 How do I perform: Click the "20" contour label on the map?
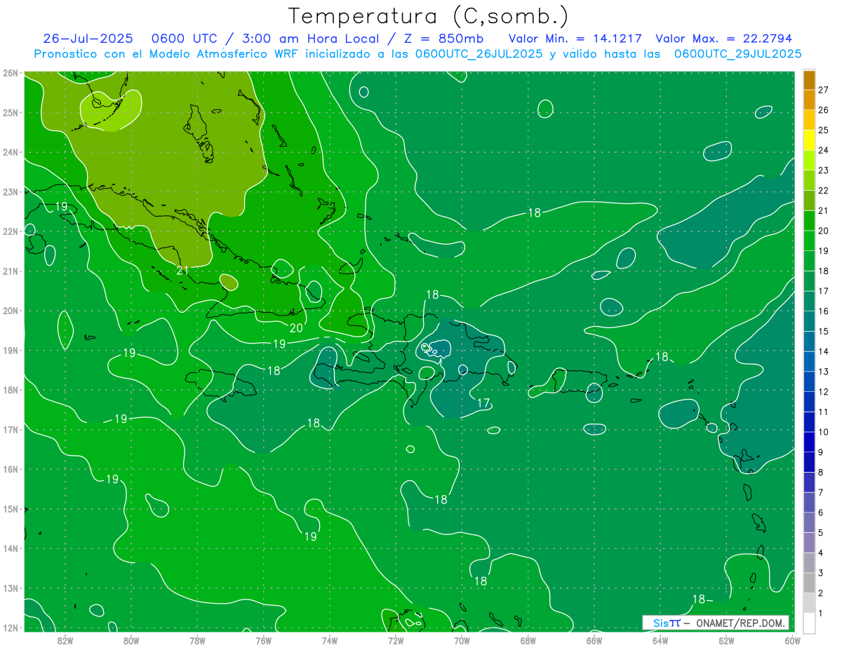pos(296,327)
